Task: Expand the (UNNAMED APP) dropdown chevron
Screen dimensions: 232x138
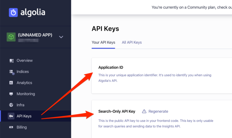Action: coord(61,37)
